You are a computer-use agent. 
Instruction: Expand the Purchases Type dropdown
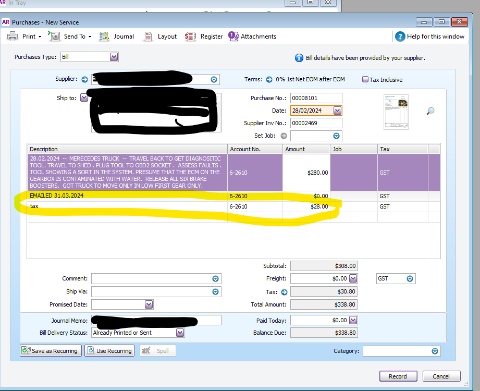point(114,57)
